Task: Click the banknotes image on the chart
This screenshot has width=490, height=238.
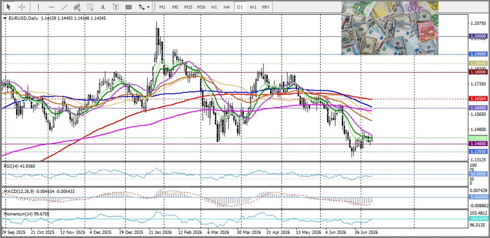Action: [x=390, y=28]
